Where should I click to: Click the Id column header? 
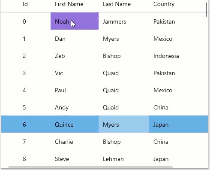(x=25, y=4)
